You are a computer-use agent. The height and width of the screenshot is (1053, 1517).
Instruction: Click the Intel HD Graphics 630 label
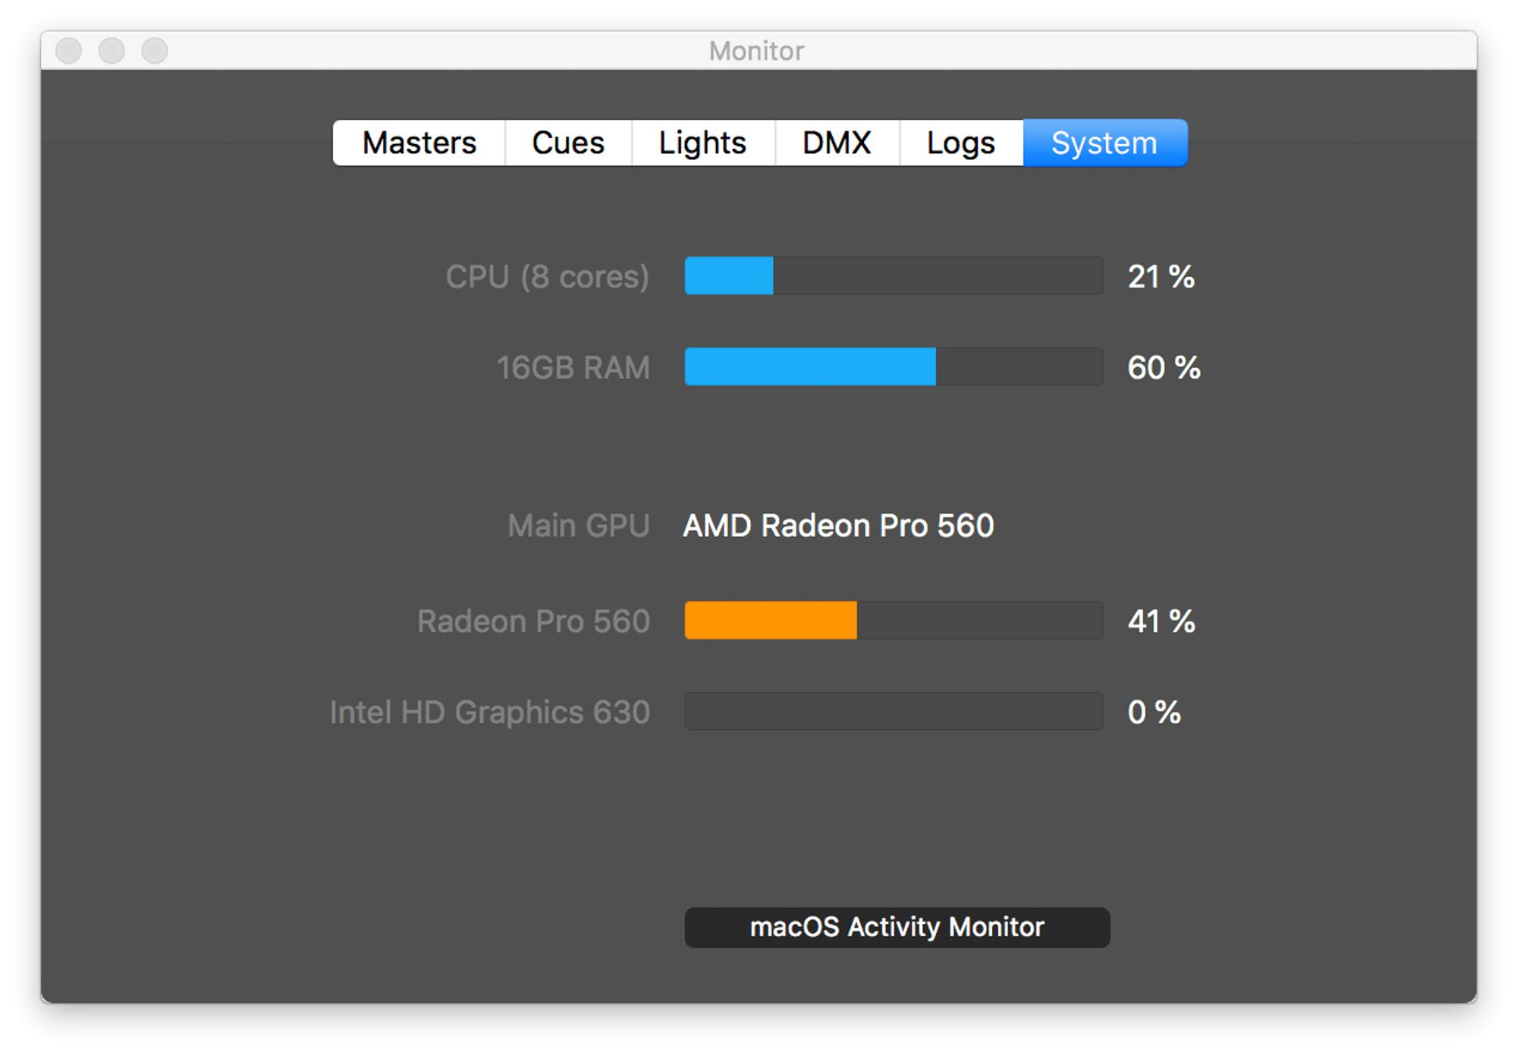[490, 712]
